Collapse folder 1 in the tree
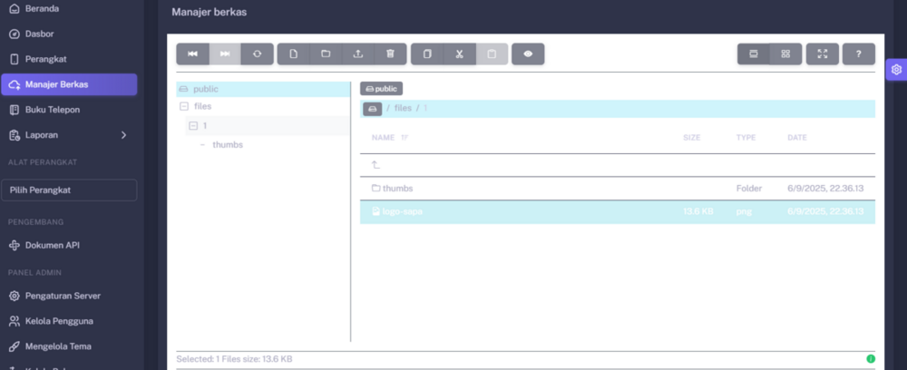 [x=193, y=126]
